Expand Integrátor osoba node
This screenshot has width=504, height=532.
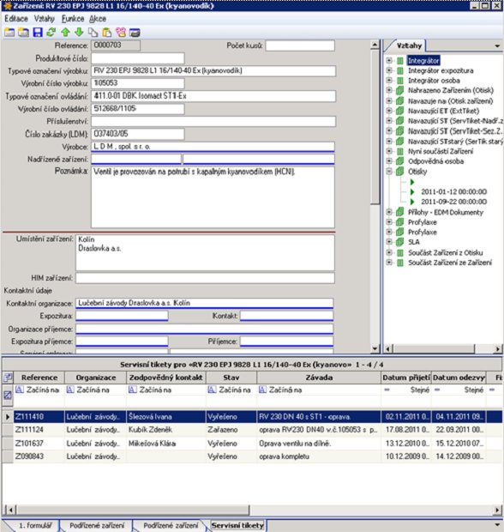tap(389, 81)
